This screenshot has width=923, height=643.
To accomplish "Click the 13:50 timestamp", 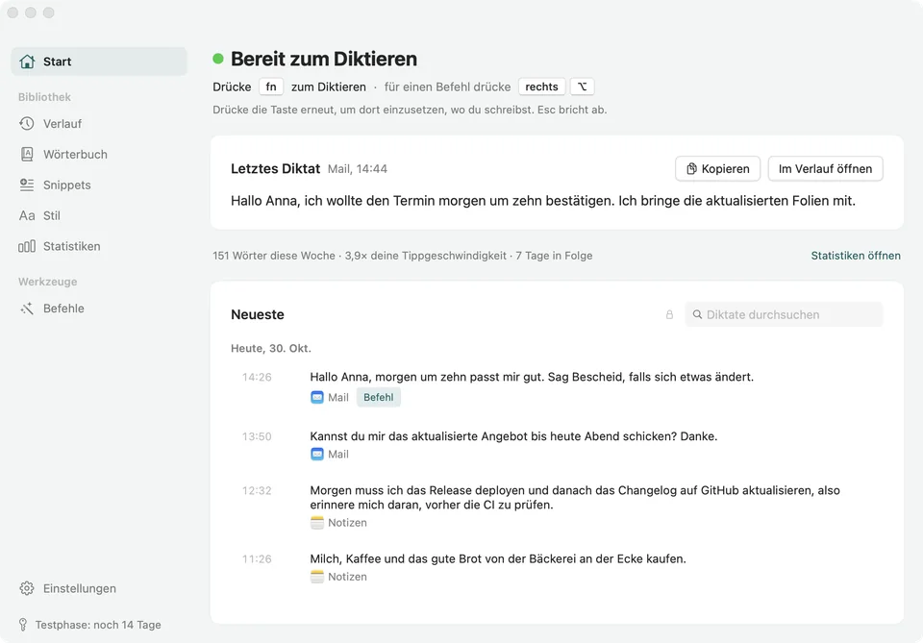I will [x=257, y=436].
